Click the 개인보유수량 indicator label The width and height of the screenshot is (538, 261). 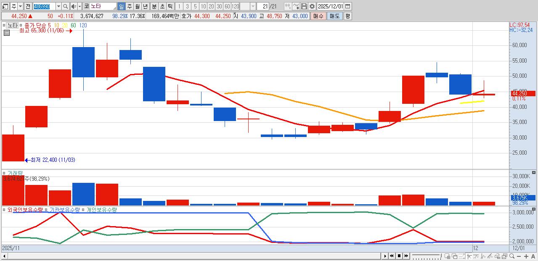101,209
